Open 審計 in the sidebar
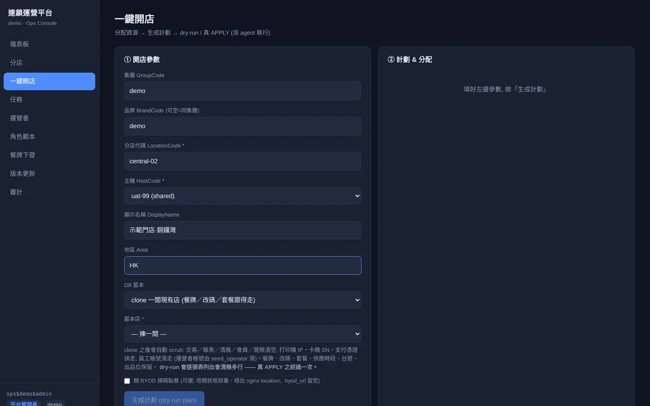 (x=49, y=192)
